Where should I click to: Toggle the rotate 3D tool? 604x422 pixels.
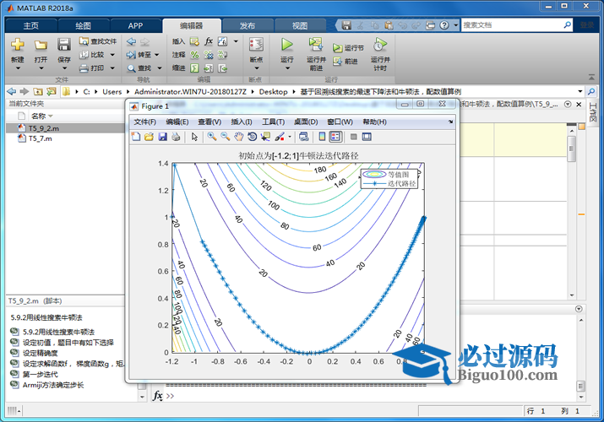point(252,137)
